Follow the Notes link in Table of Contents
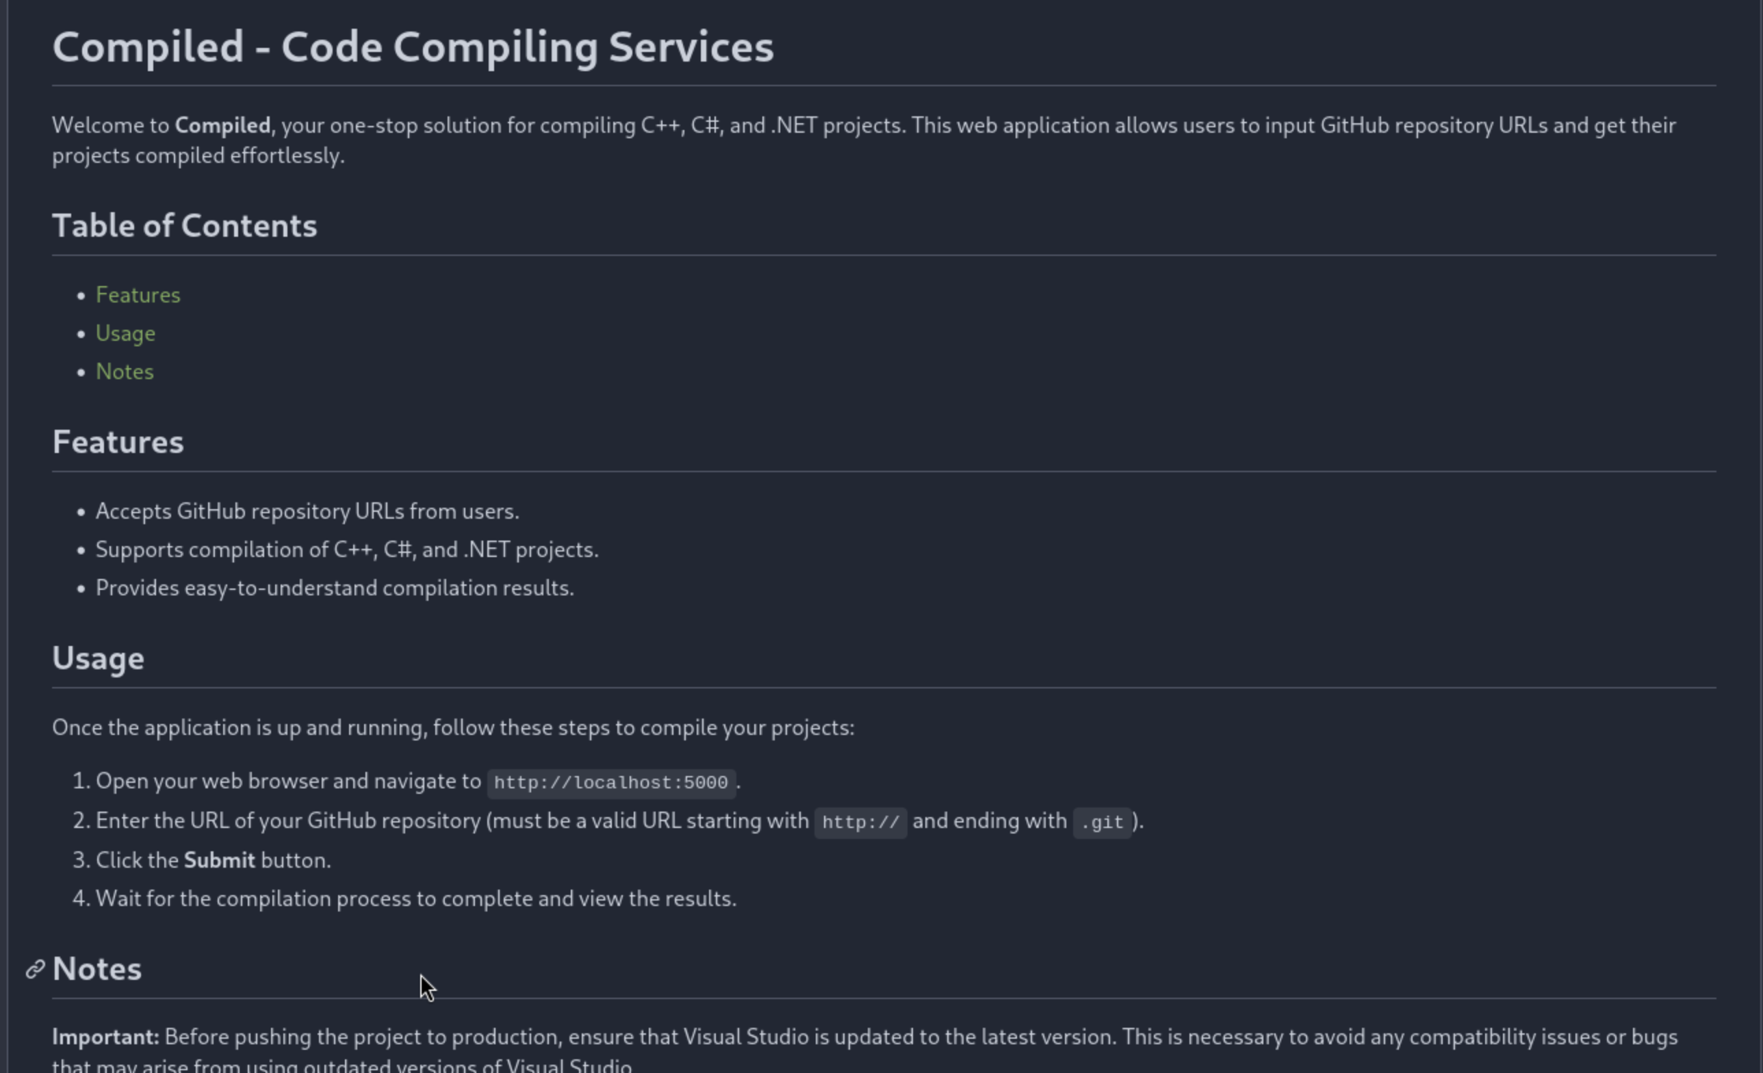 click(x=125, y=372)
